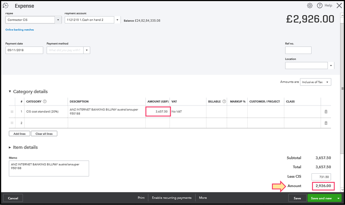This screenshot has width=345, height=205.
Task: Close the Expense window
Action: [339, 6]
